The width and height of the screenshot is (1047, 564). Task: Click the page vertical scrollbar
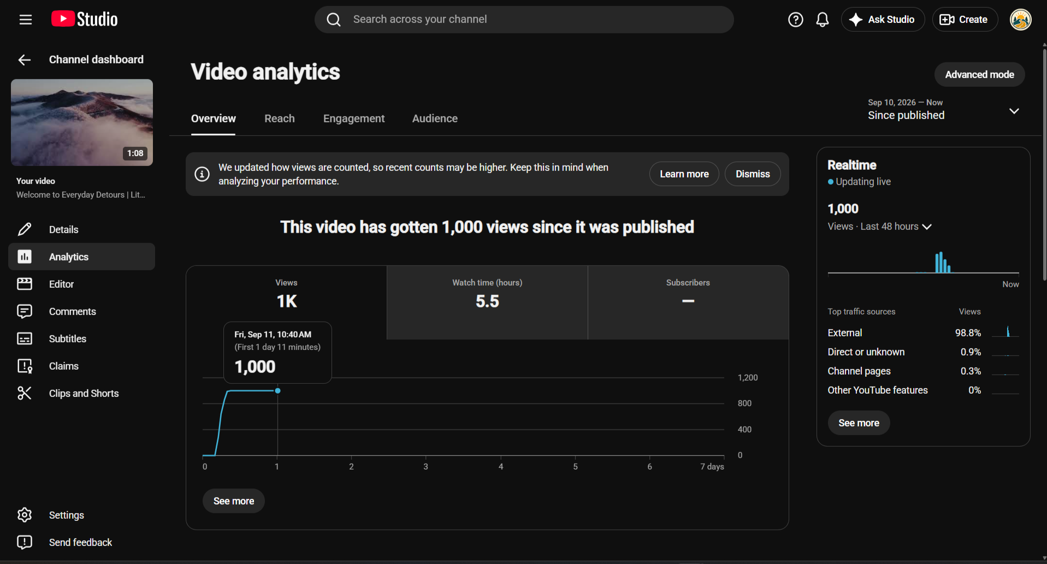click(1044, 164)
